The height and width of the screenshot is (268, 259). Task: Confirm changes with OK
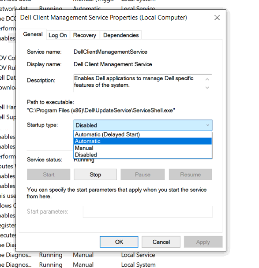click(119, 242)
